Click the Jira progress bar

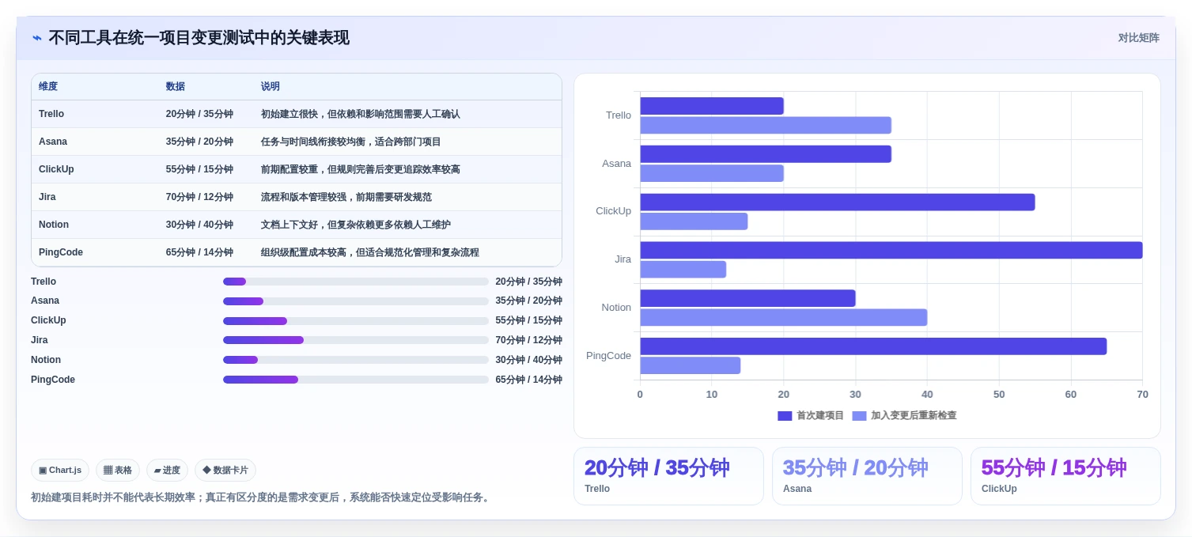[x=356, y=340]
